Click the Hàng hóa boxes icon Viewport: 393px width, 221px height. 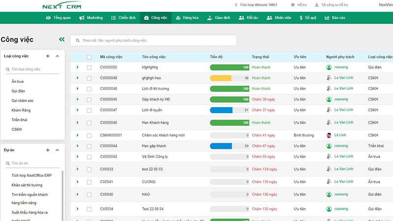pos(178,18)
